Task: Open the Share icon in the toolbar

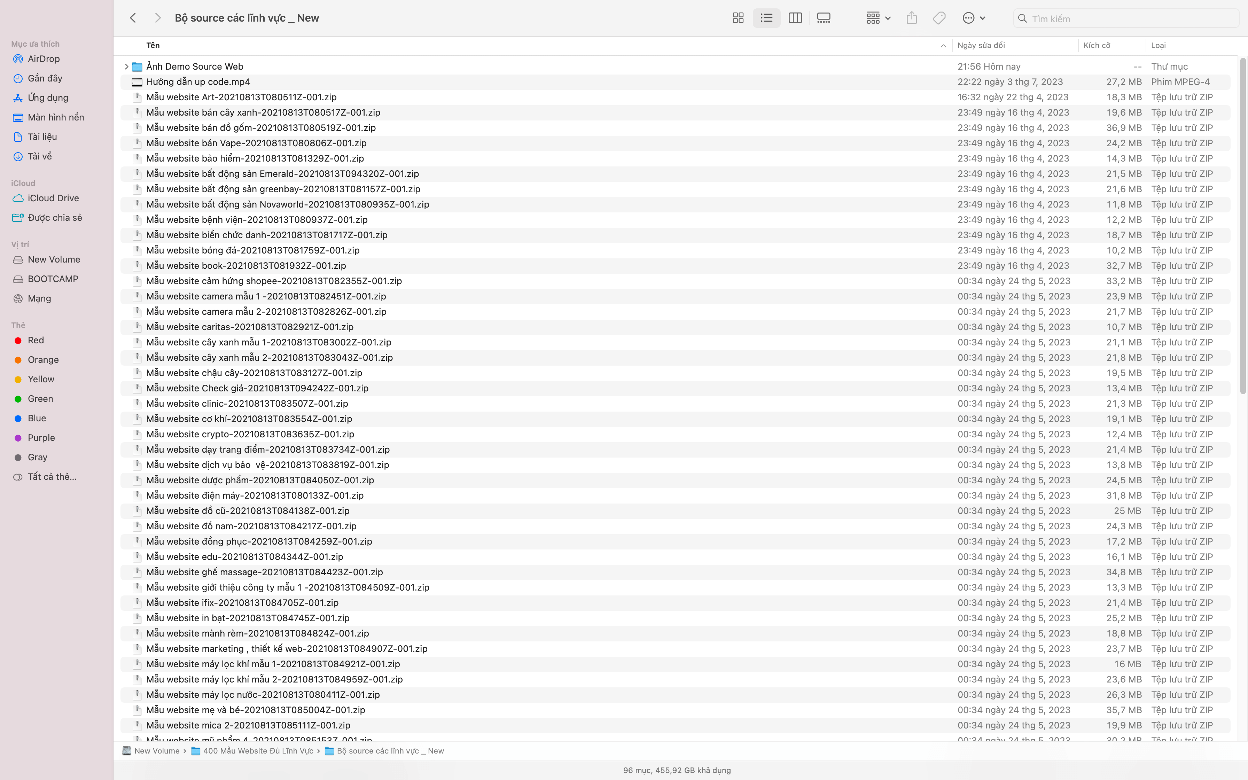Action: click(912, 17)
